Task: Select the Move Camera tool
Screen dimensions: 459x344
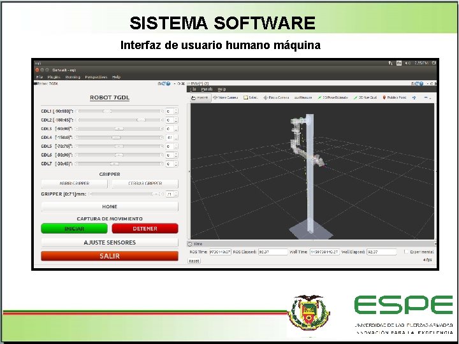Action: click(225, 97)
